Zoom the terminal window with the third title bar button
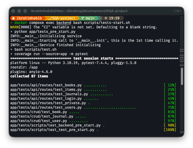Viewport: 193px width, 148px height. click(25, 11)
